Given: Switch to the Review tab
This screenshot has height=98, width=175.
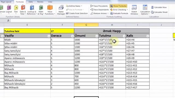Looking at the screenshot, I should pos(40,2).
